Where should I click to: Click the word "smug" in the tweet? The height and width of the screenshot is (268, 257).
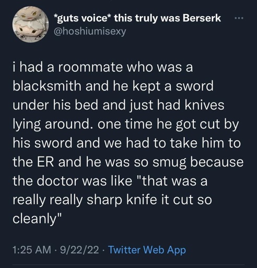tap(170, 162)
